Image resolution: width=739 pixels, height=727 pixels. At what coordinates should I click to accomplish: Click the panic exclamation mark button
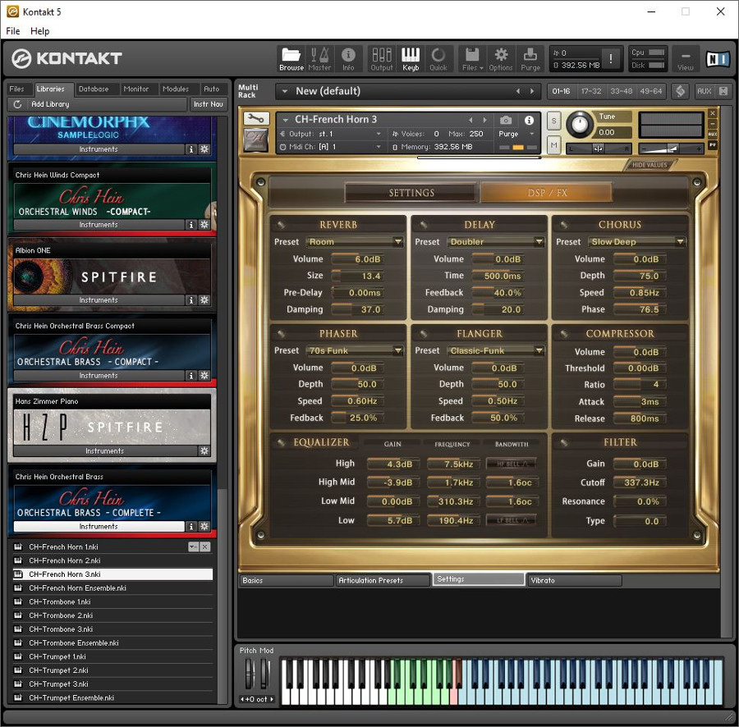pyautogui.click(x=611, y=59)
